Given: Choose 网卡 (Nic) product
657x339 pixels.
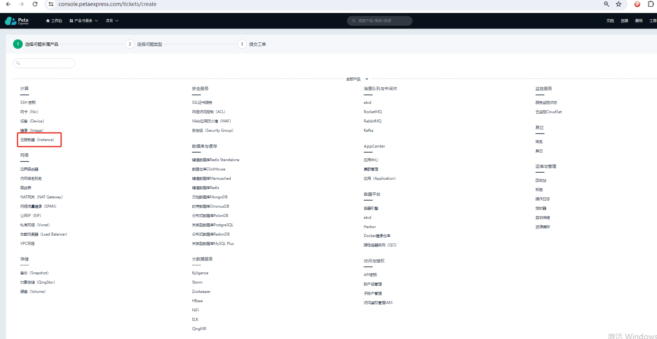Looking at the screenshot, I should 29,112.
